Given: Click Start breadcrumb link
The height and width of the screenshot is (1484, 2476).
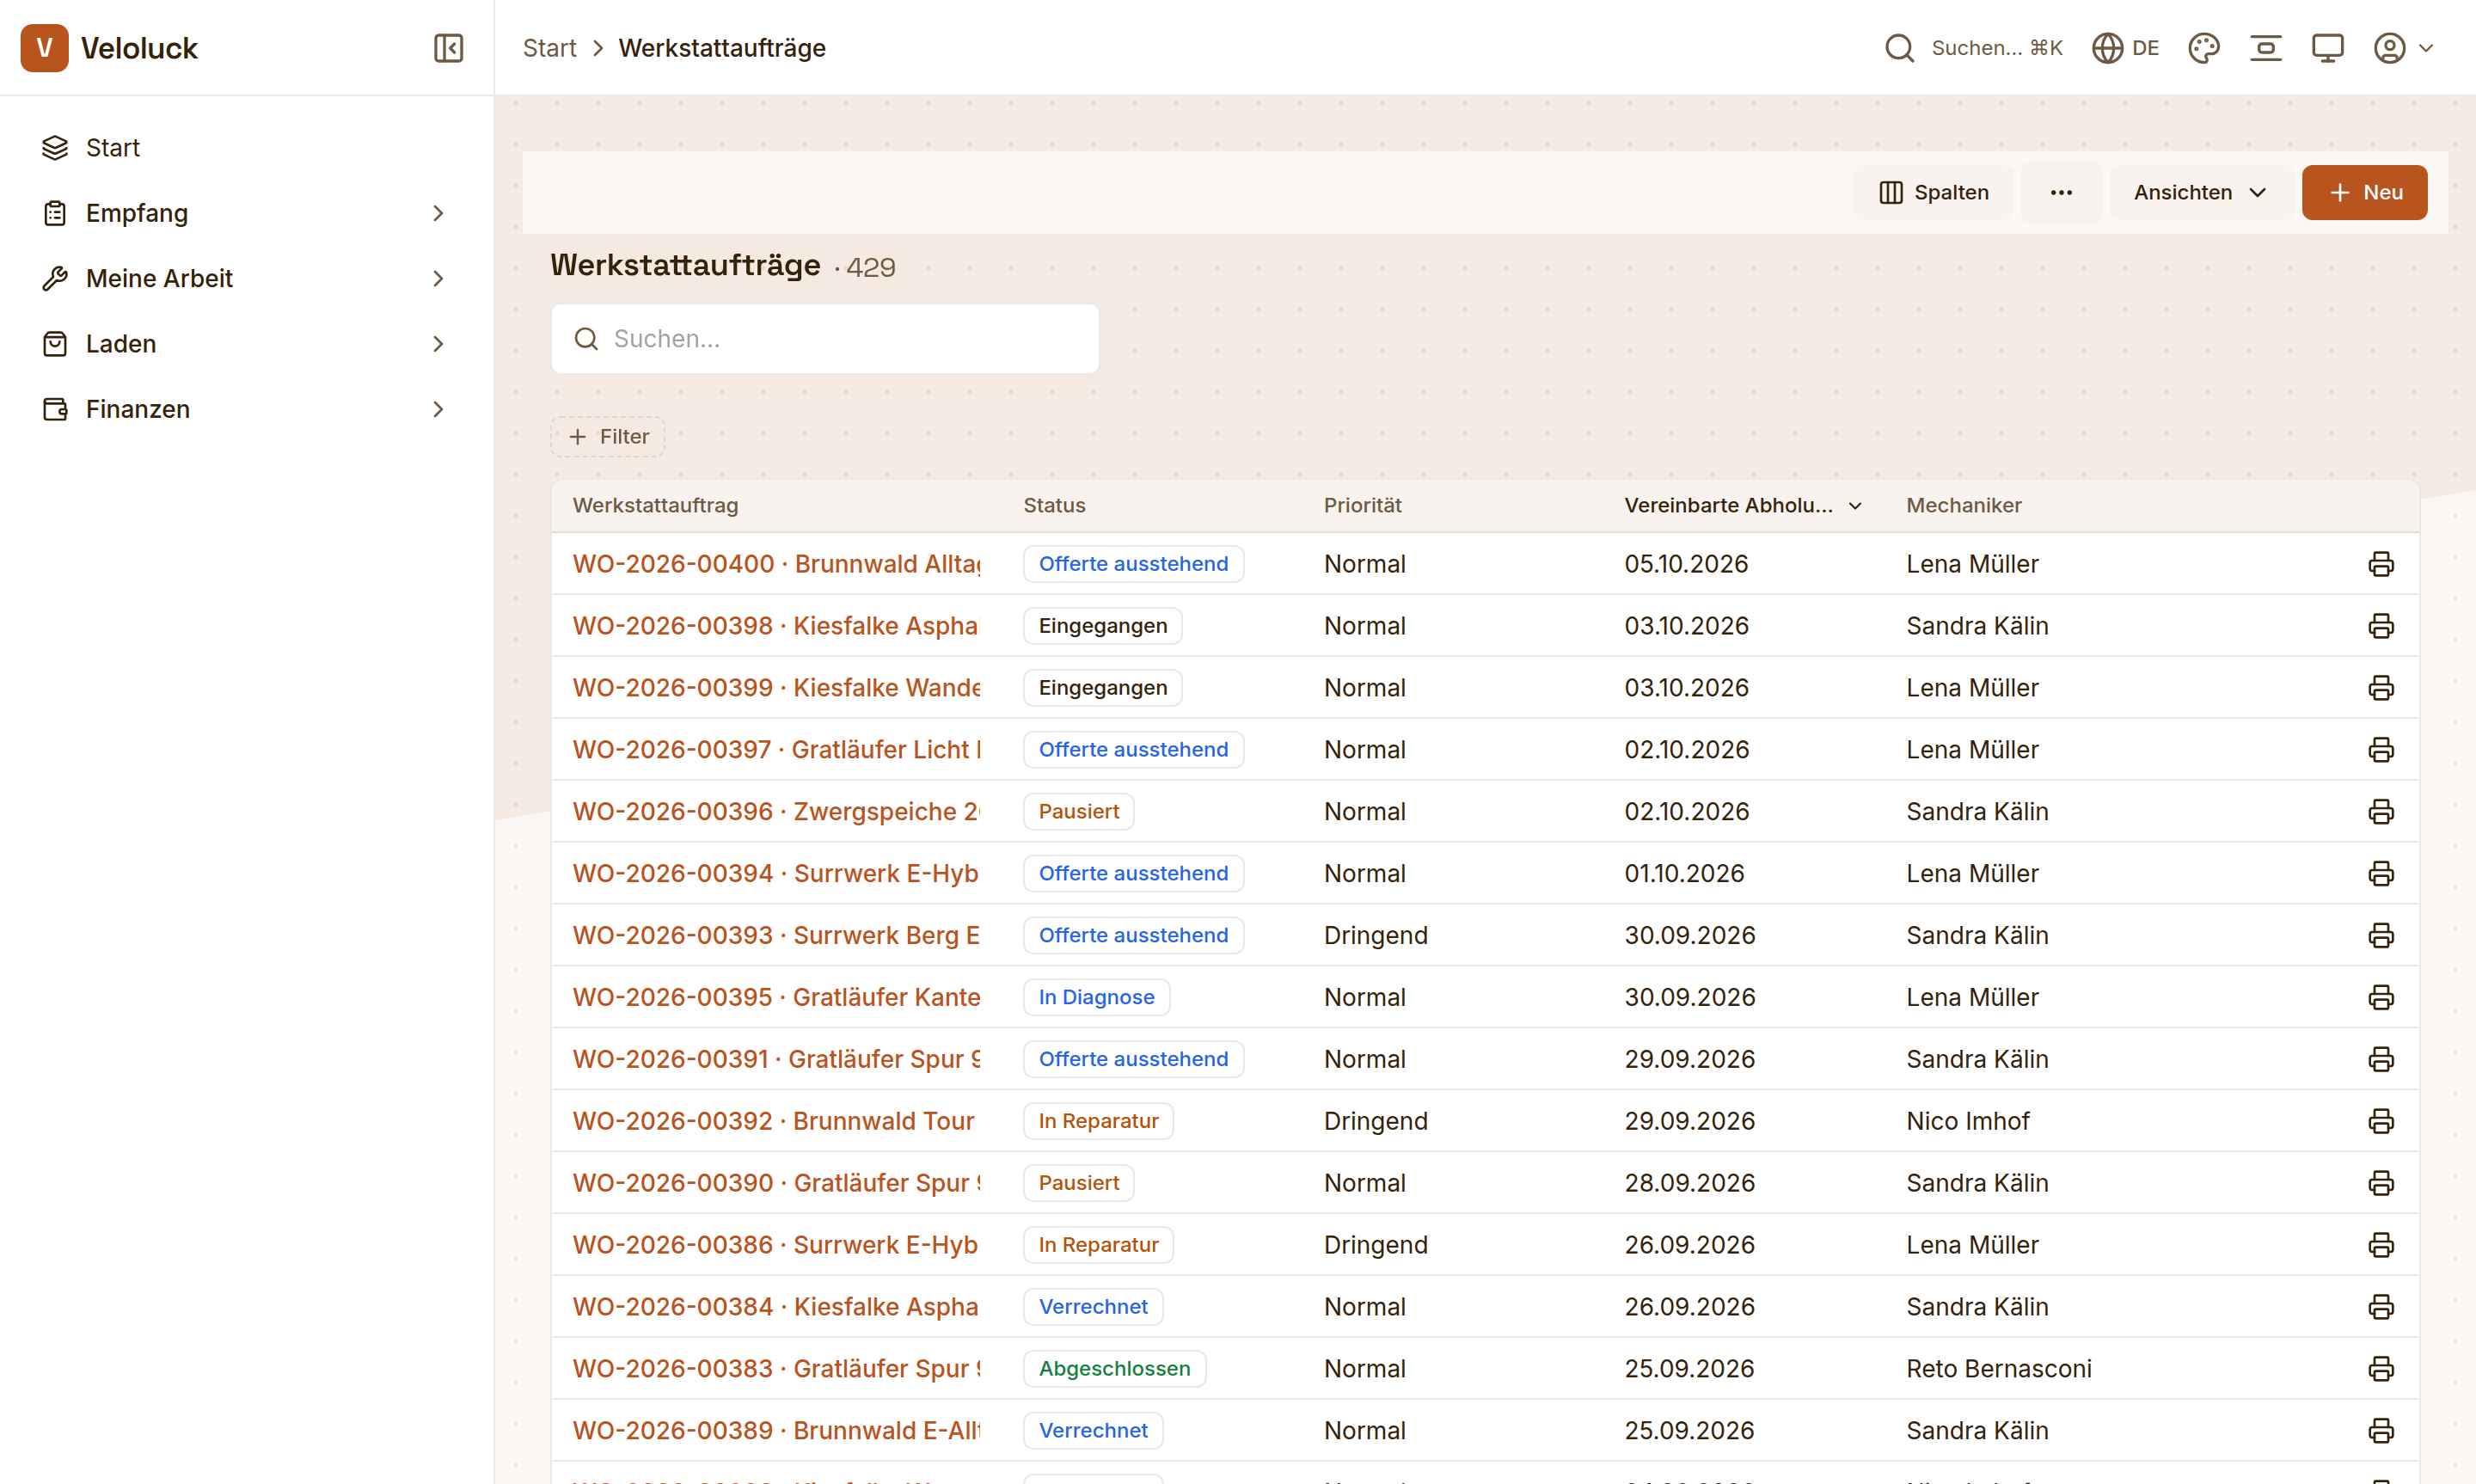Looking at the screenshot, I should 549,48.
